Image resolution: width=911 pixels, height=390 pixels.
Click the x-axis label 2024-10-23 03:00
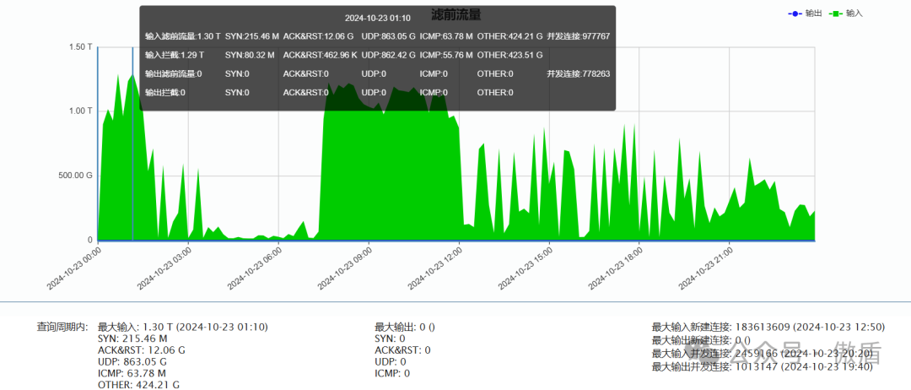pyautogui.click(x=164, y=268)
